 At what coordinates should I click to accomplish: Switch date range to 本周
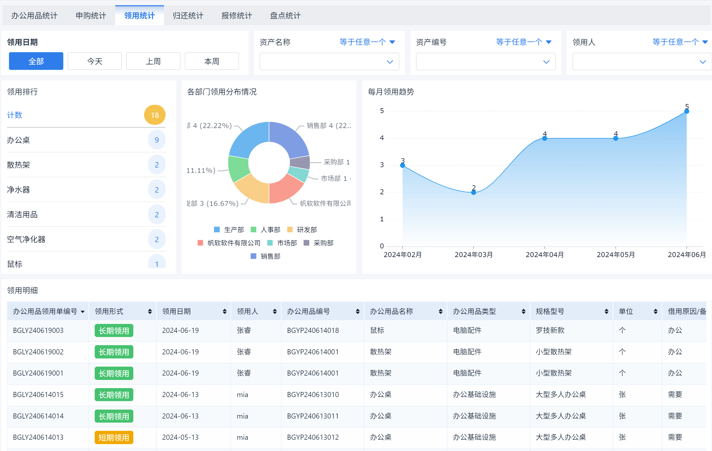(x=212, y=61)
